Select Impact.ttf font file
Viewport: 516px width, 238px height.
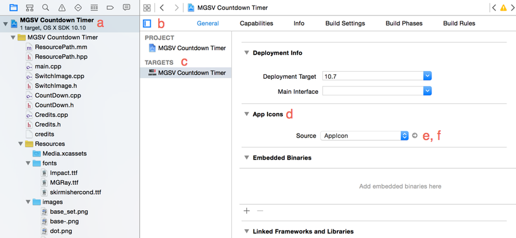coord(63,173)
